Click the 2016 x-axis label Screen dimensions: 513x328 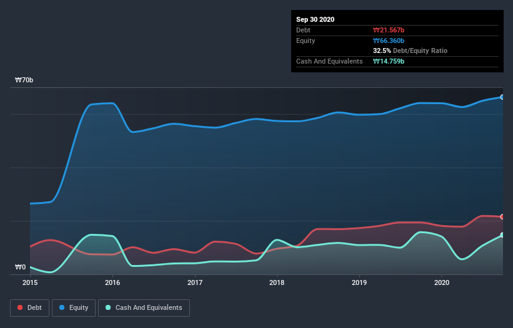click(112, 282)
